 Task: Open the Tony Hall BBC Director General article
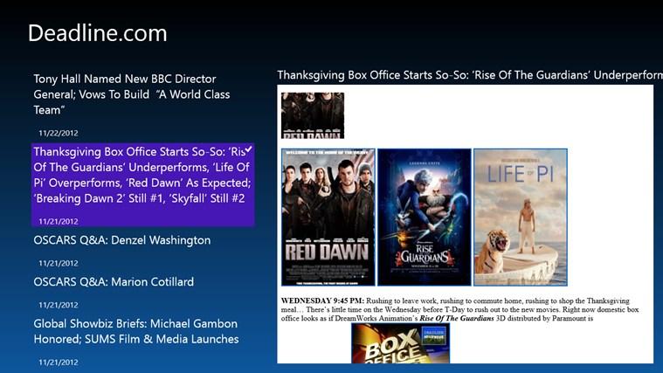point(132,94)
